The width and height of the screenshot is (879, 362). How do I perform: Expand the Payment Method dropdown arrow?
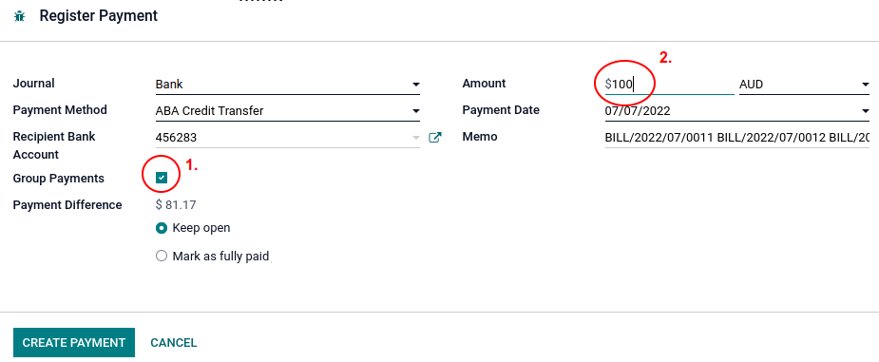(416, 111)
